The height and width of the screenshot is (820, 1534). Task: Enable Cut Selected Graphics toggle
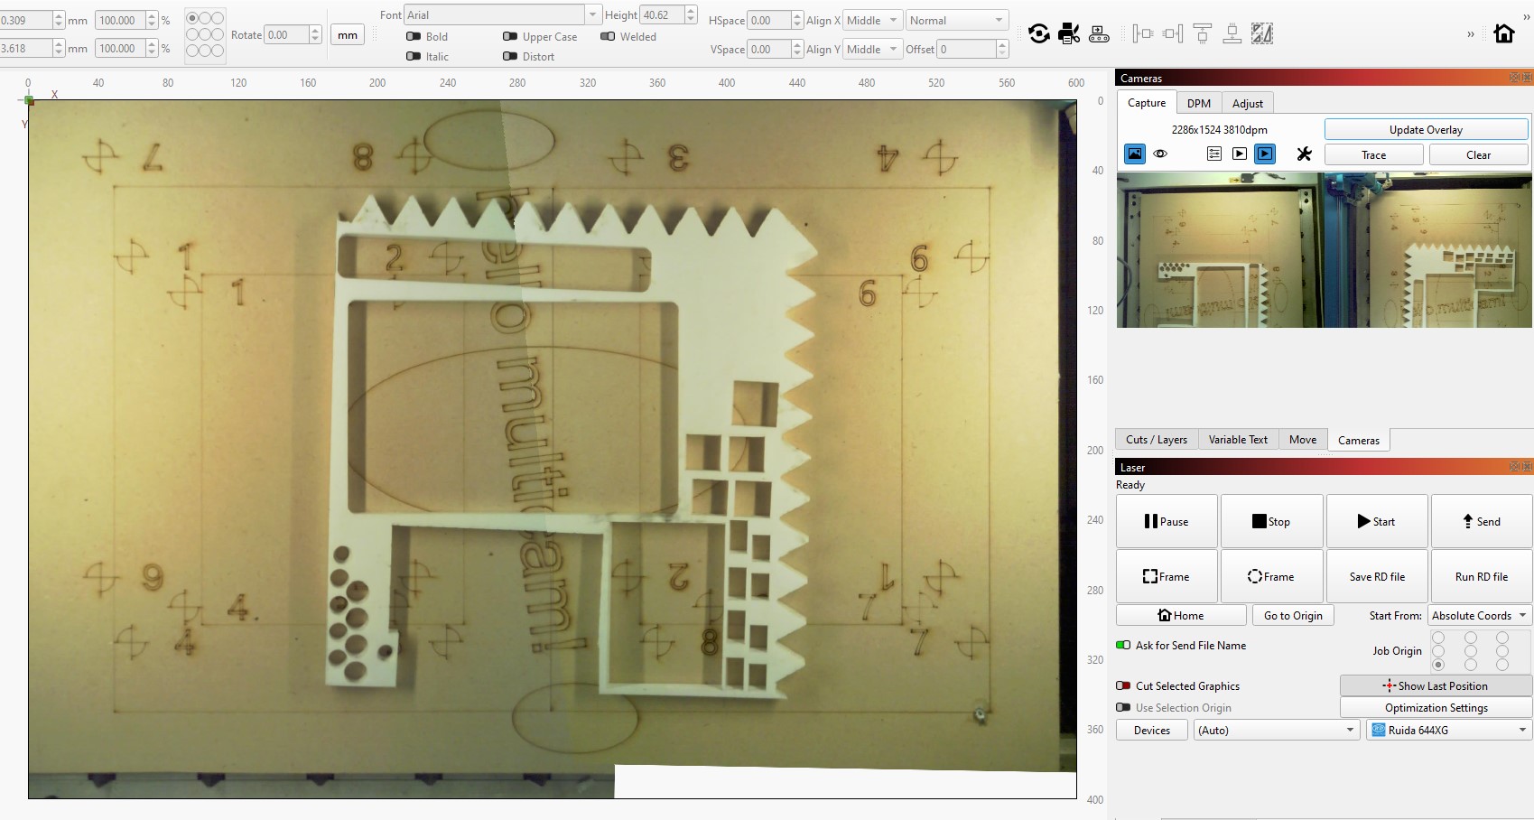point(1123,686)
